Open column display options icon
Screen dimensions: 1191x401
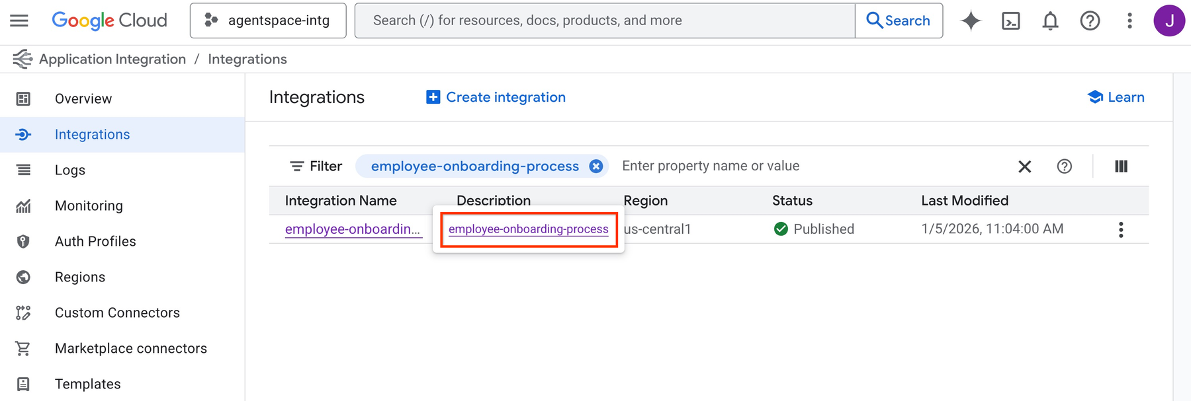tap(1121, 166)
